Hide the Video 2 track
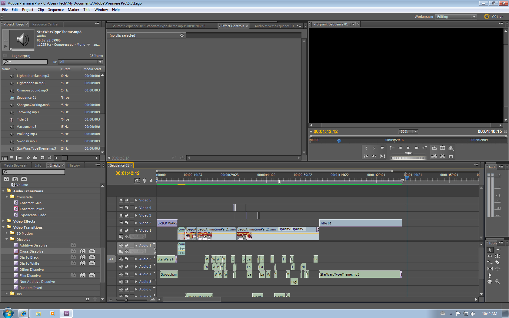Viewport: 509px width, 318px height. tap(121, 223)
